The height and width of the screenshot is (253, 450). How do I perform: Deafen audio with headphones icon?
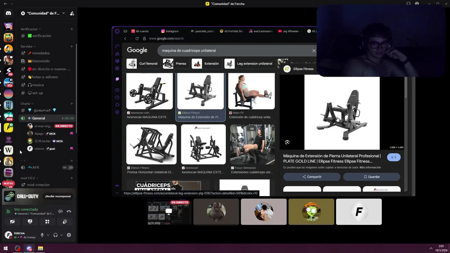point(55,235)
